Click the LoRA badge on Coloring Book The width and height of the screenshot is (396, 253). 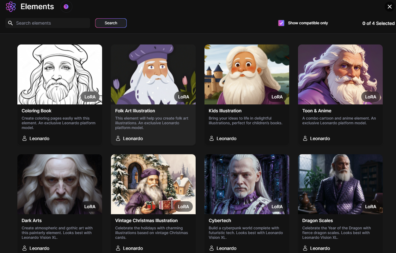tap(90, 97)
